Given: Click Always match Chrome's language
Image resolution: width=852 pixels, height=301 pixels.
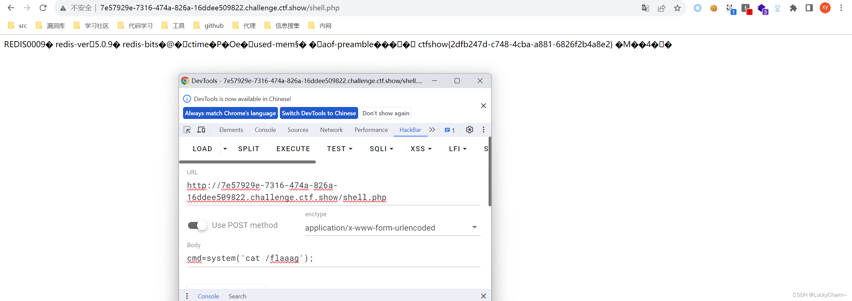Looking at the screenshot, I should pyautogui.click(x=230, y=113).
